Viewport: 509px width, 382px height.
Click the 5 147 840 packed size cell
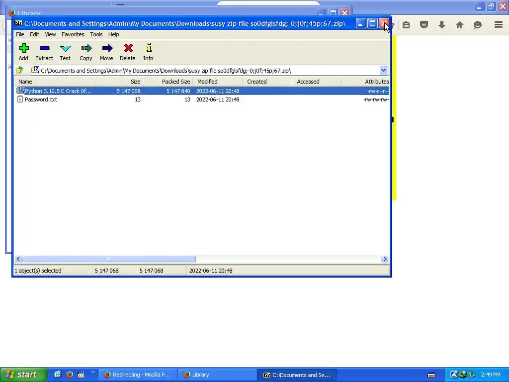point(178,91)
